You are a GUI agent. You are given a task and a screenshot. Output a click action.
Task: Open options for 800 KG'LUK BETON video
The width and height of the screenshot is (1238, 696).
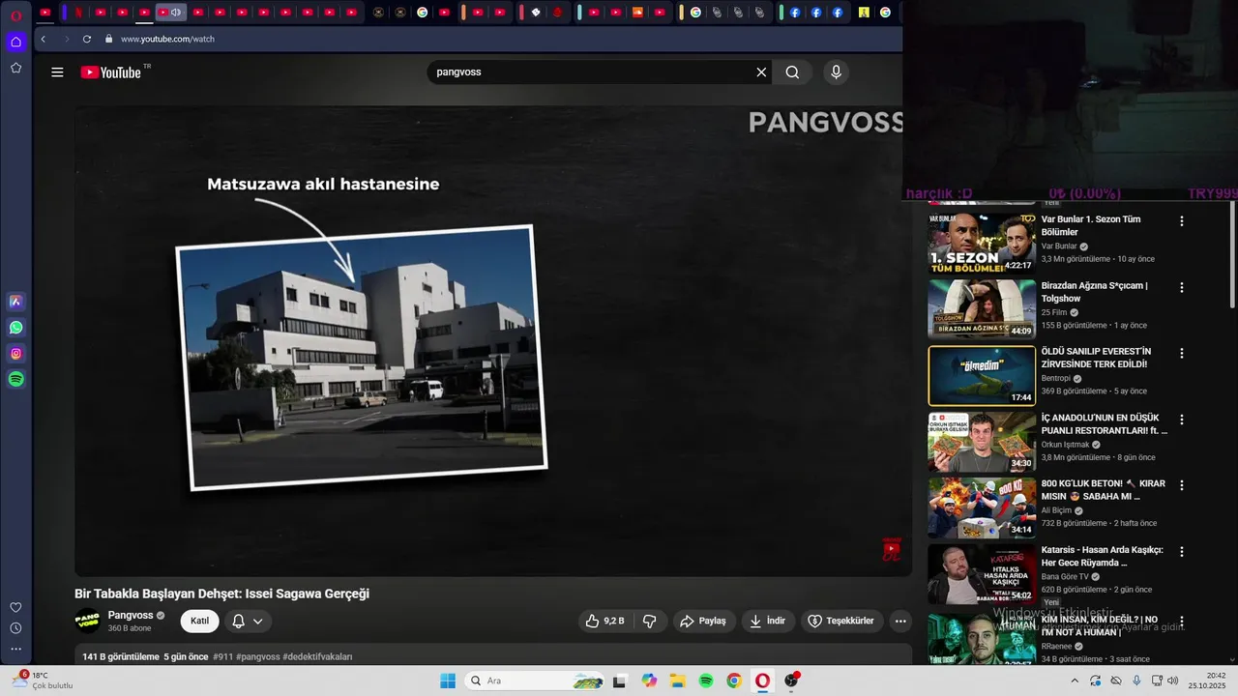coord(1181,485)
